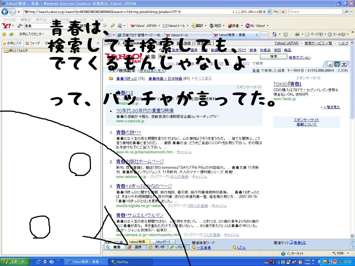Click the Internet Explorer quick launch icon
Image resolution: width=355 pixels, height=266 pixels.
click(x=39, y=262)
